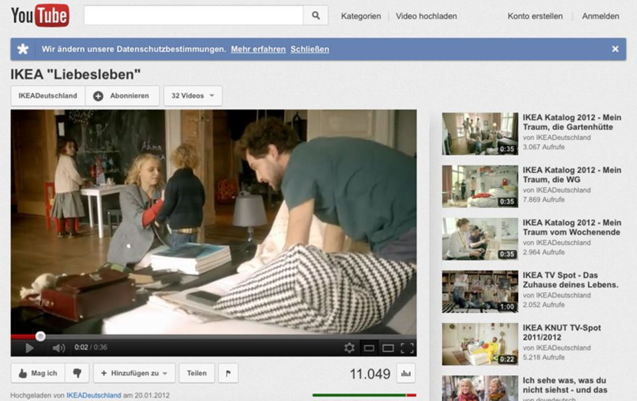Open the Mehr erfahren link
Image resolution: width=637 pixels, height=401 pixels.
tap(257, 48)
